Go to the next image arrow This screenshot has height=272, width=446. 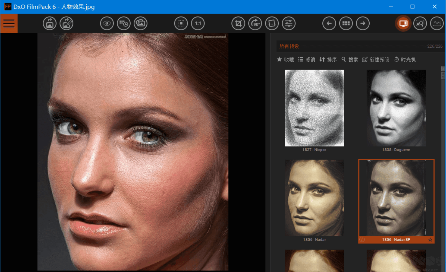(363, 23)
